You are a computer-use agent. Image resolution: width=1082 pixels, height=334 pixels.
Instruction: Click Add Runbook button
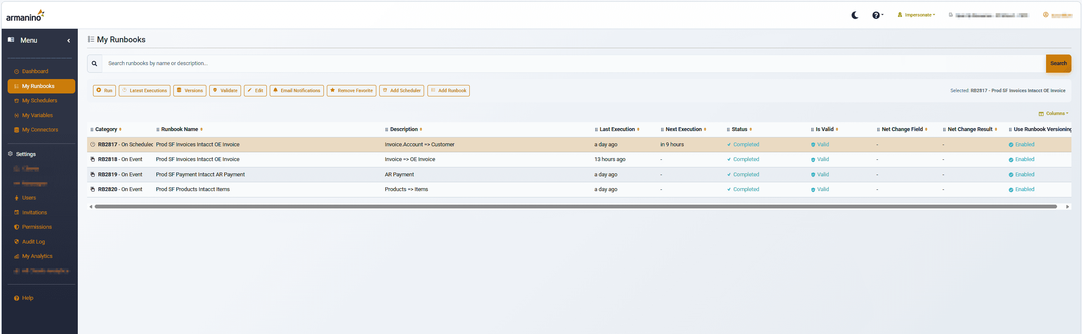coord(449,90)
